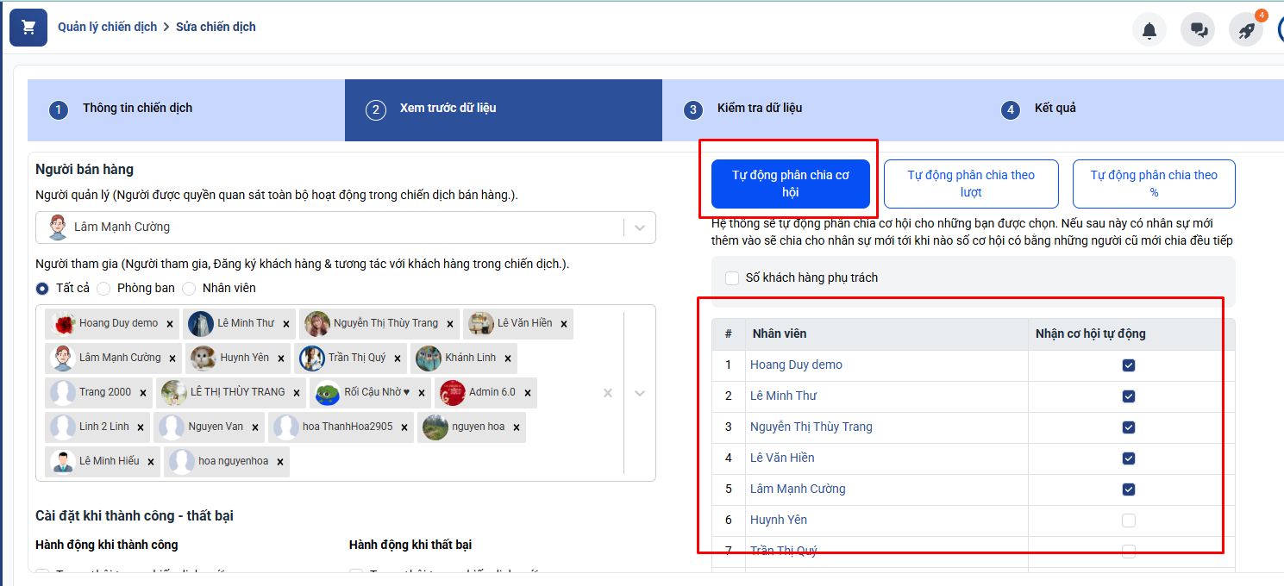1284x586 pixels.
Task: Remove Lê Minh Thư tag
Action: click(x=286, y=324)
